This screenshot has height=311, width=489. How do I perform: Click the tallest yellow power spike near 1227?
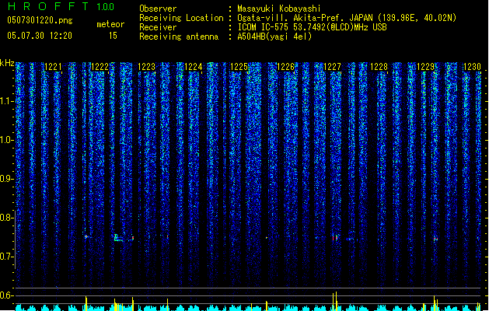pos(336,301)
